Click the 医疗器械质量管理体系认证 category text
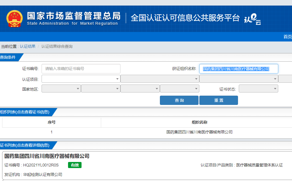The image size is (292, 181). pyautogui.click(x=259, y=165)
